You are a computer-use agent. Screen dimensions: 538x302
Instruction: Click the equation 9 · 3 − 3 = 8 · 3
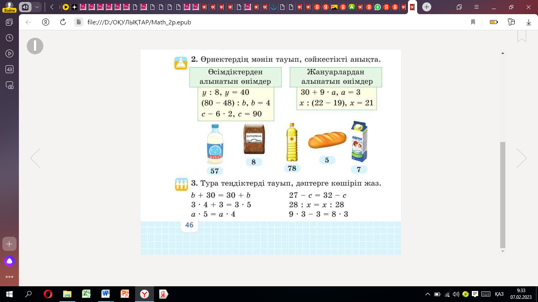pos(319,214)
